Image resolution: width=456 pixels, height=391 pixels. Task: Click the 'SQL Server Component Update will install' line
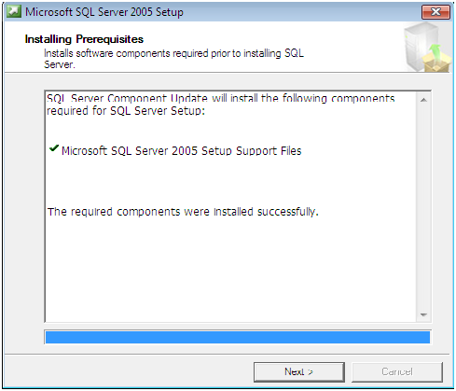click(x=221, y=98)
